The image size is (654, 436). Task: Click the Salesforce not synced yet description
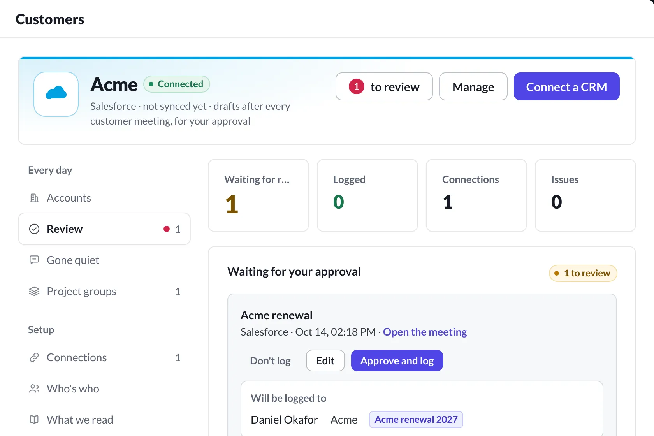[190, 114]
